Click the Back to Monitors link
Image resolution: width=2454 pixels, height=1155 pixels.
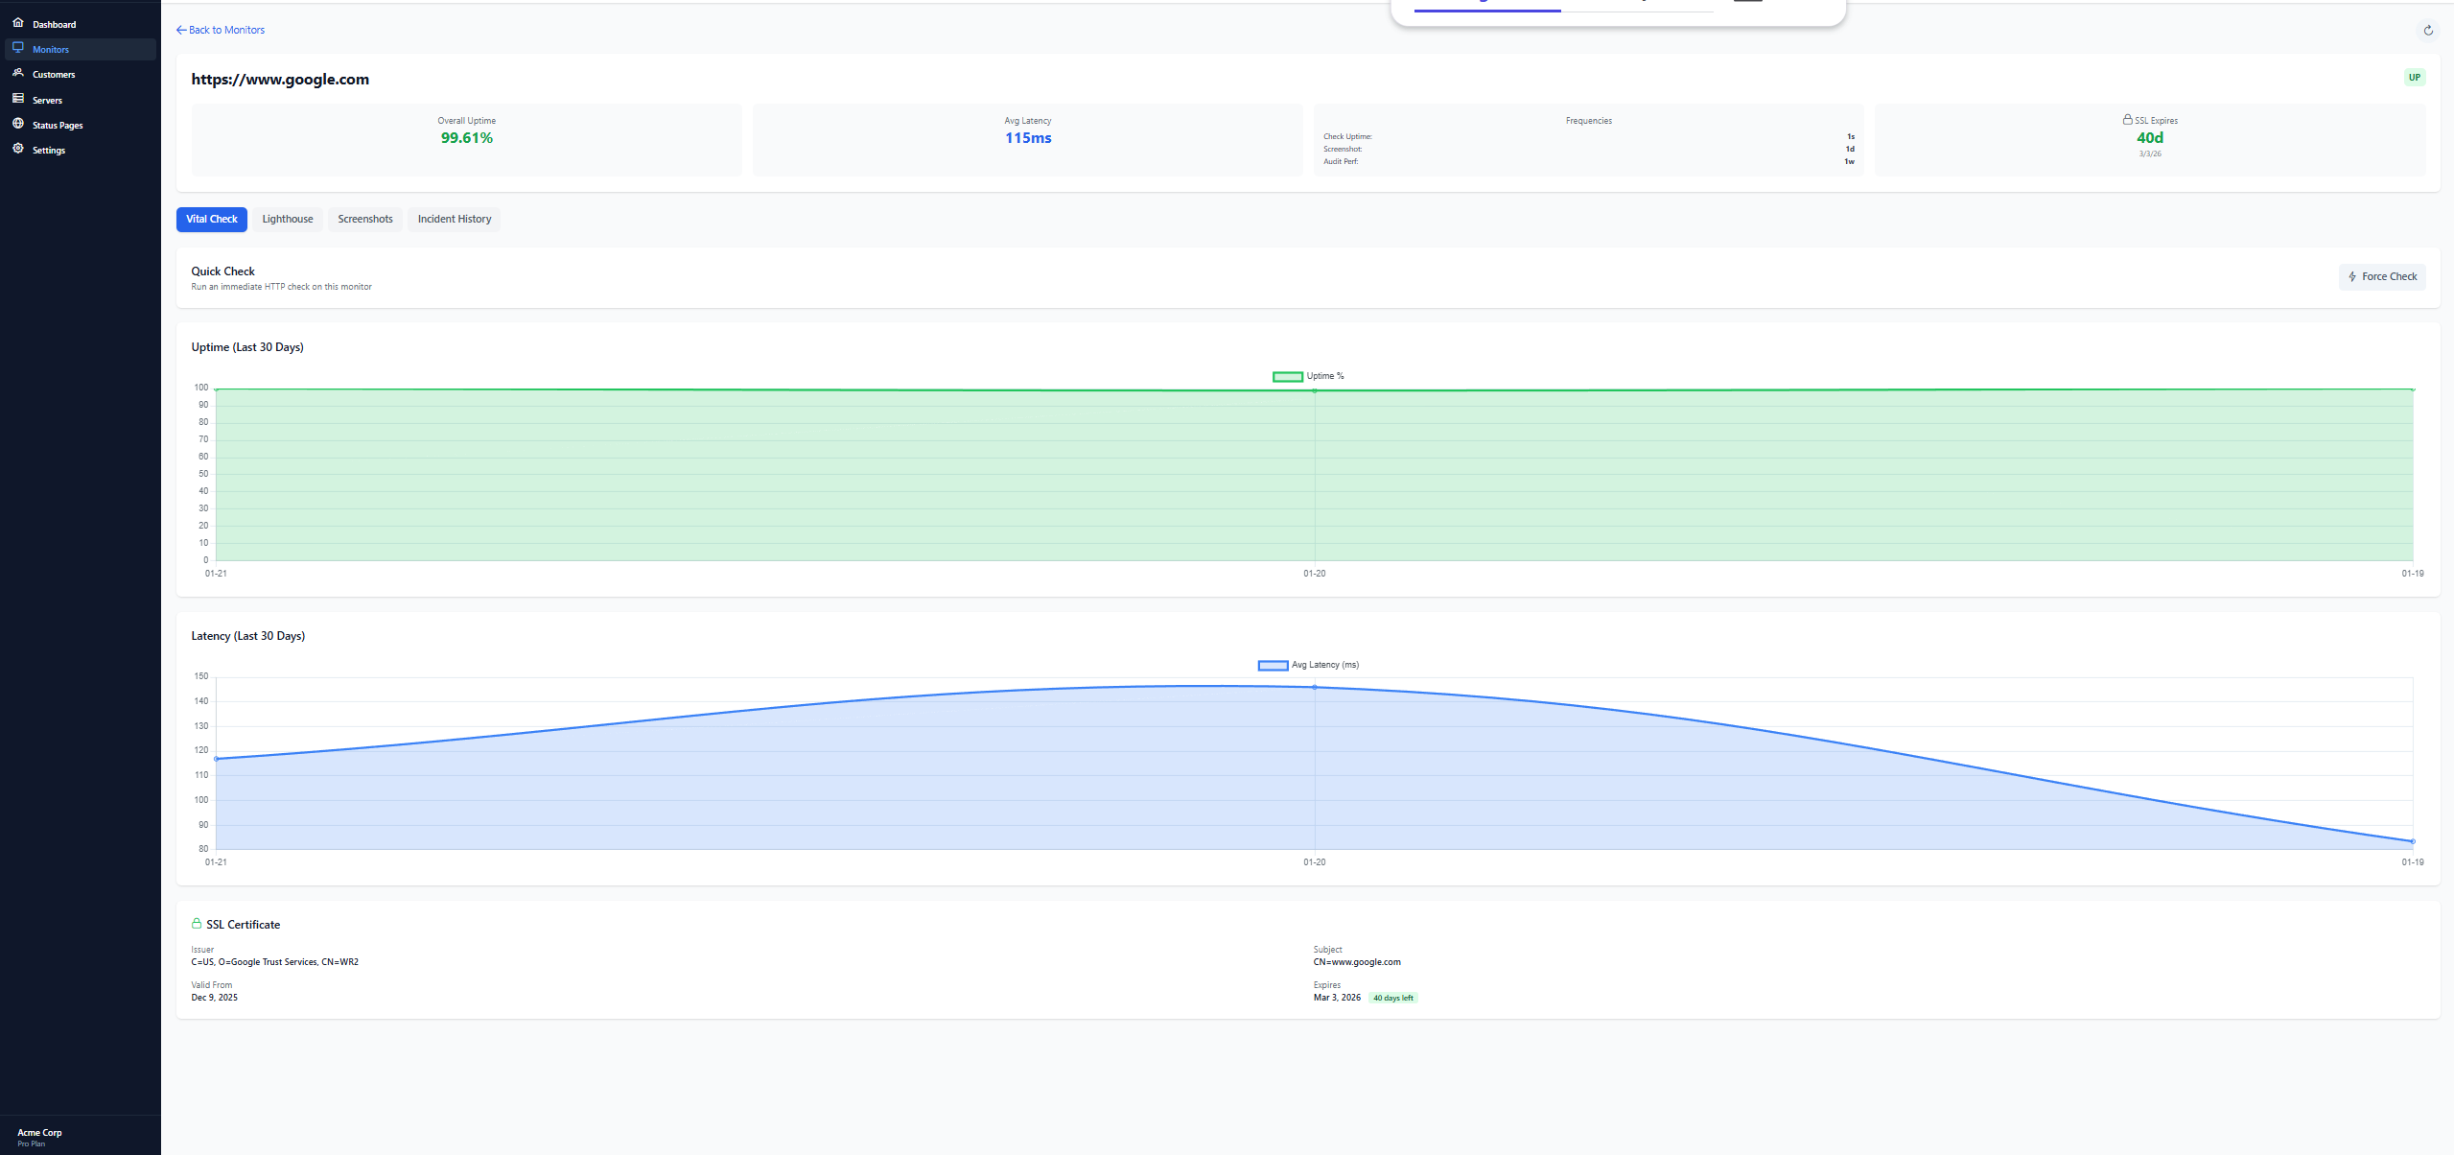[x=221, y=30]
